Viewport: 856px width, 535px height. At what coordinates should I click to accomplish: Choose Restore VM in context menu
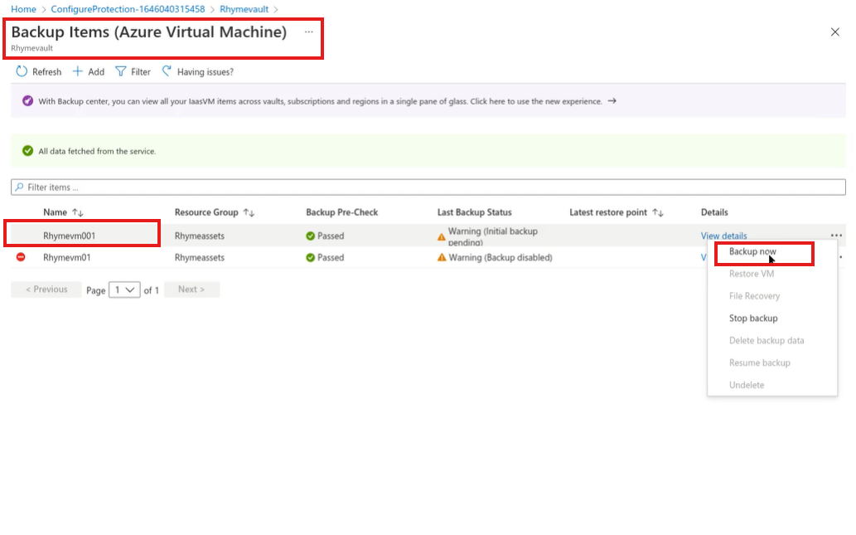click(x=752, y=274)
